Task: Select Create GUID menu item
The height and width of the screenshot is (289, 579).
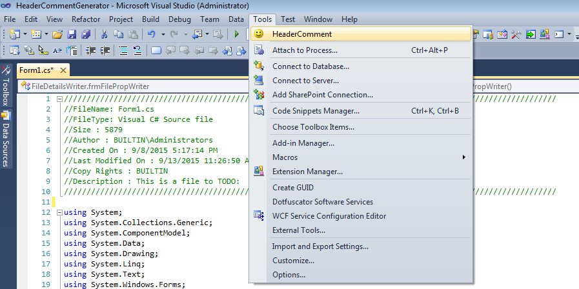Action: pos(361,188)
